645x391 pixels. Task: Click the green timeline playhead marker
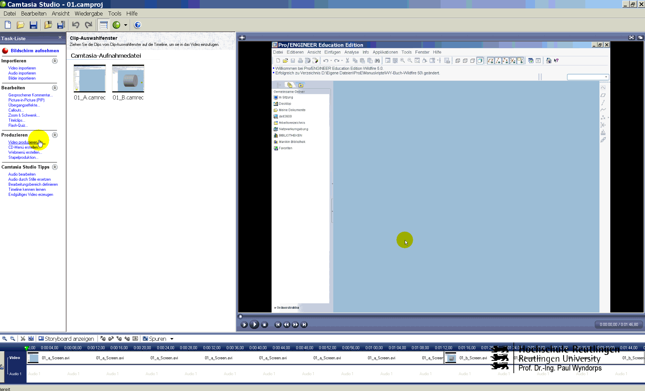(26, 348)
